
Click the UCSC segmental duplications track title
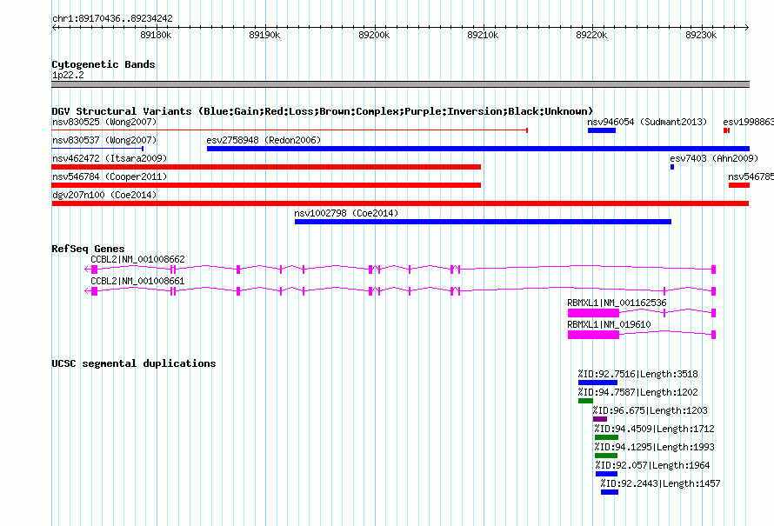[134, 363]
